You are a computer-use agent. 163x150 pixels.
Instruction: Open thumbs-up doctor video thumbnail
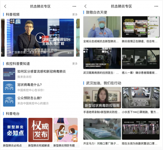click(x=102, y=27)
